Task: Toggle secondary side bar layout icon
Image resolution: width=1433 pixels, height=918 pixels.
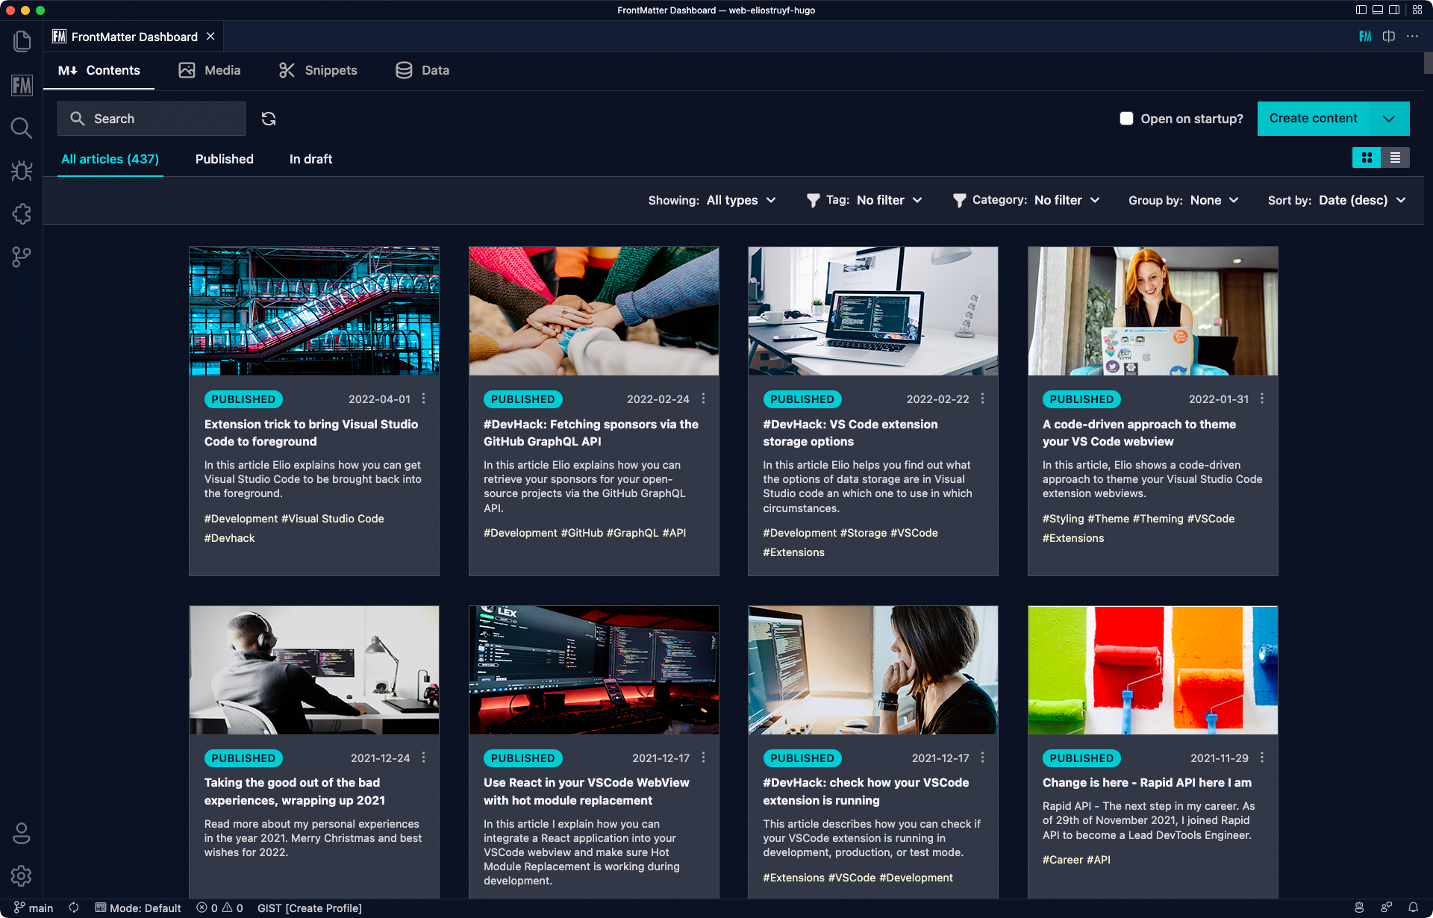Action: click(x=1394, y=10)
